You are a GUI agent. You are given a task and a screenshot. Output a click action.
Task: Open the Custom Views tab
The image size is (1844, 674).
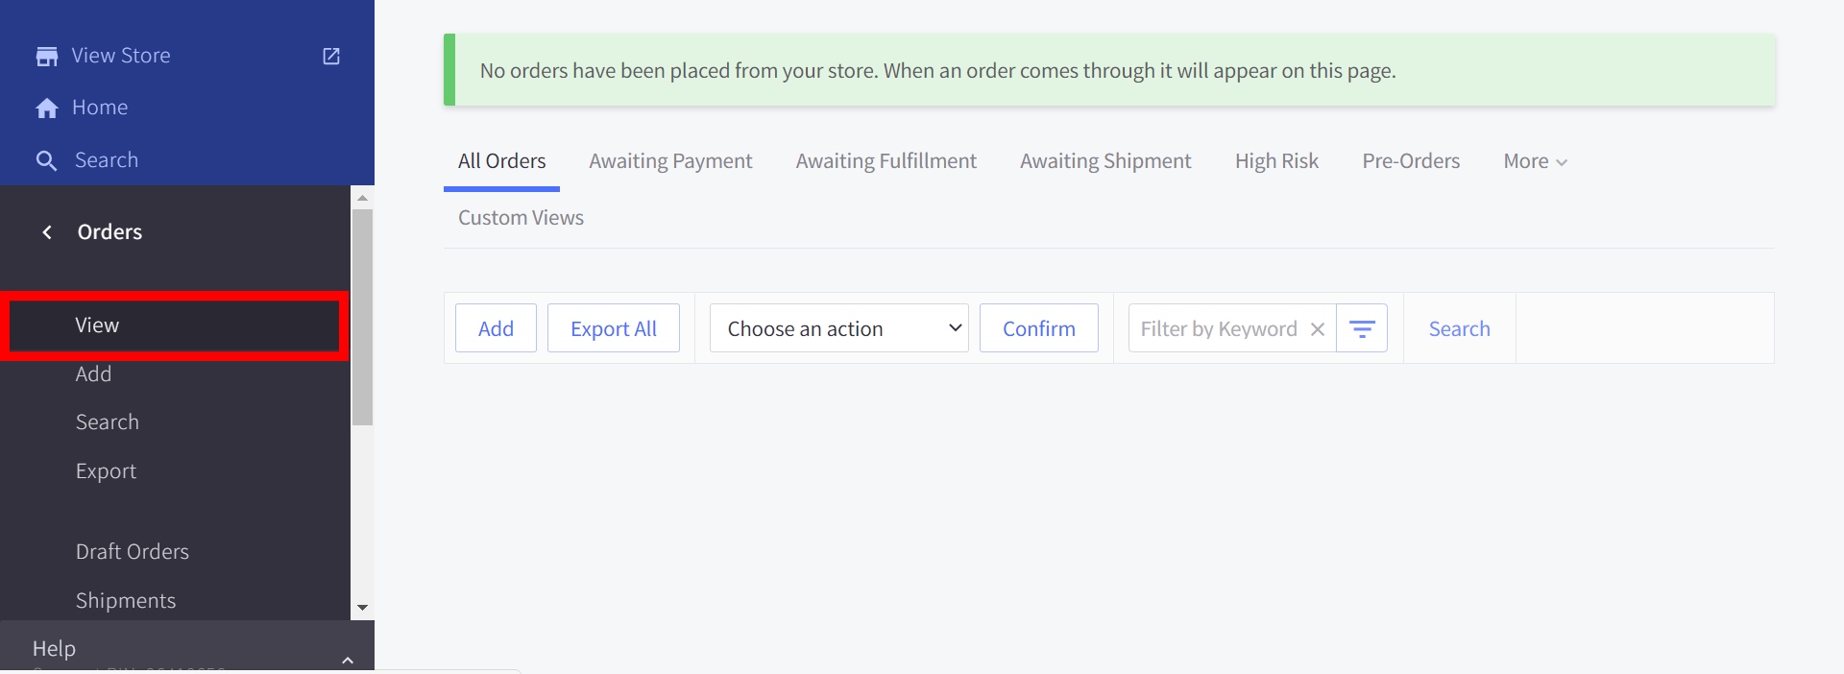point(521,218)
